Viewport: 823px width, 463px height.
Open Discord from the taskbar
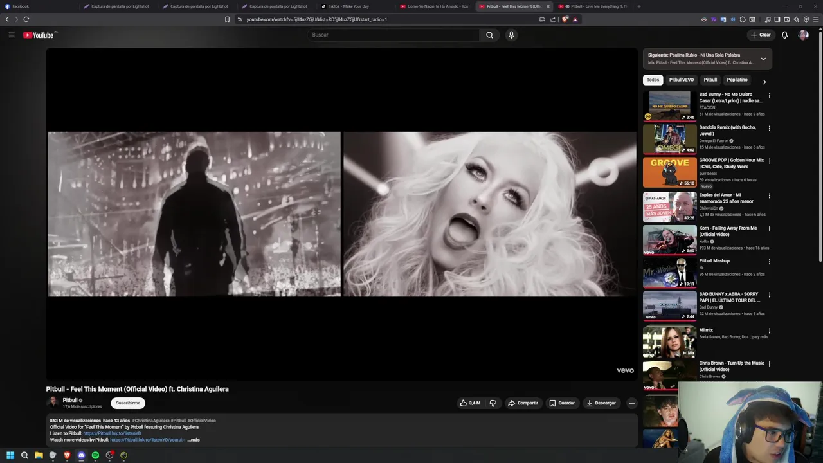coord(81,455)
